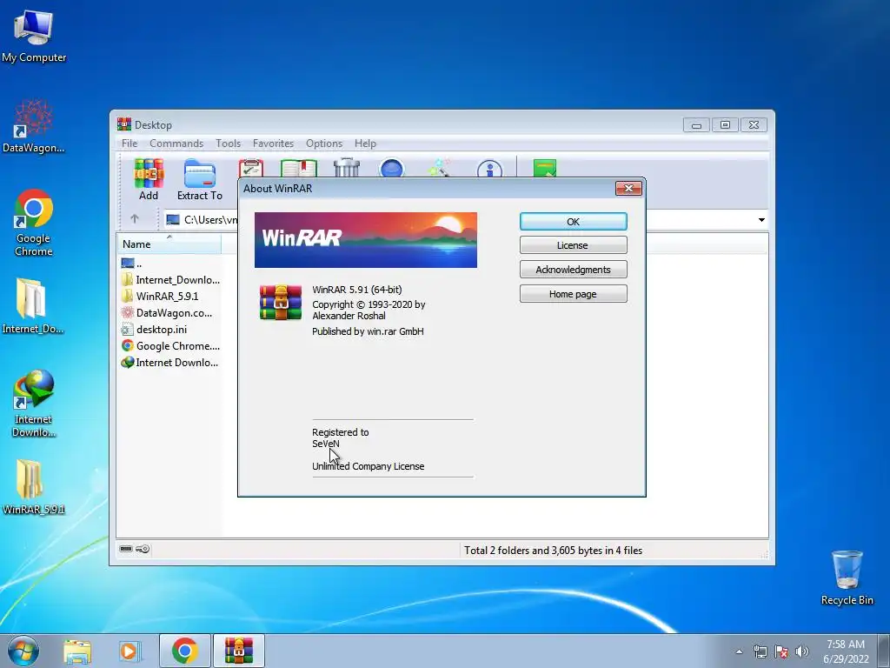This screenshot has width=890, height=668.
Task: Open the media player taskbar icon
Action: 130,651
